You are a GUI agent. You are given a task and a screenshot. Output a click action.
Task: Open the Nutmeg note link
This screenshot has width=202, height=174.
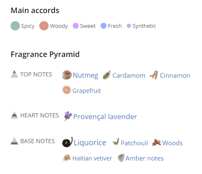click(x=85, y=76)
